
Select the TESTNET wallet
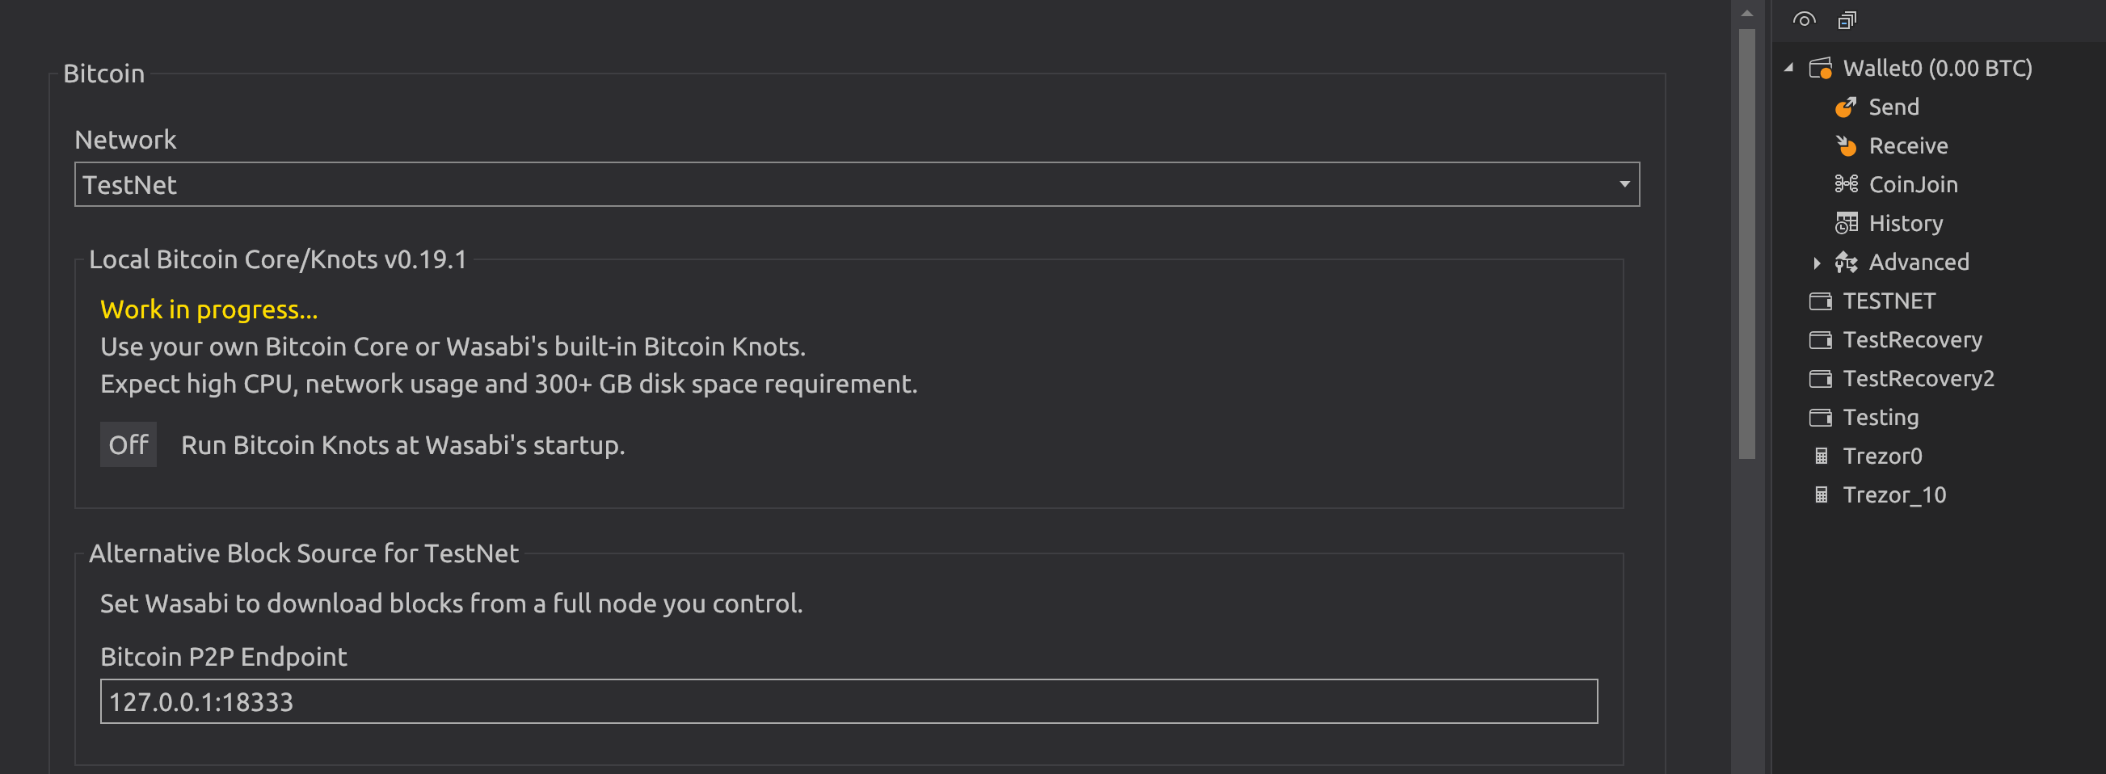point(1888,301)
